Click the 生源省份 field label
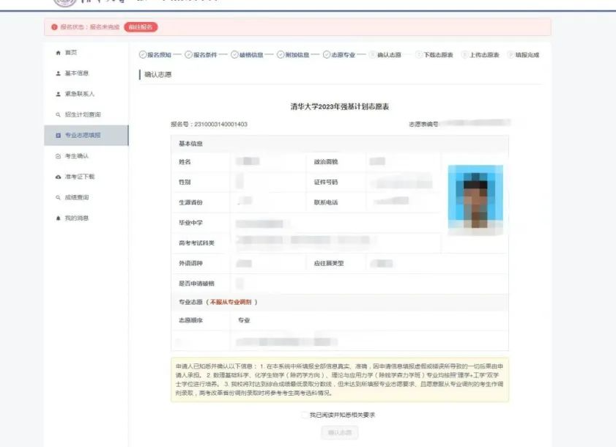This screenshot has height=447, width=616. pos(191,202)
